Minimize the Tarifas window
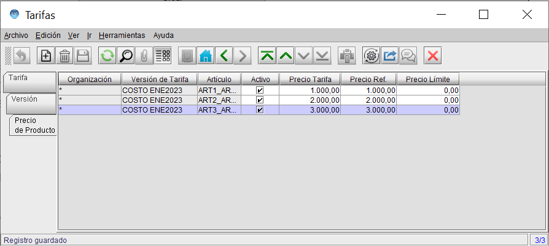The width and height of the screenshot is (549, 246). (x=441, y=14)
